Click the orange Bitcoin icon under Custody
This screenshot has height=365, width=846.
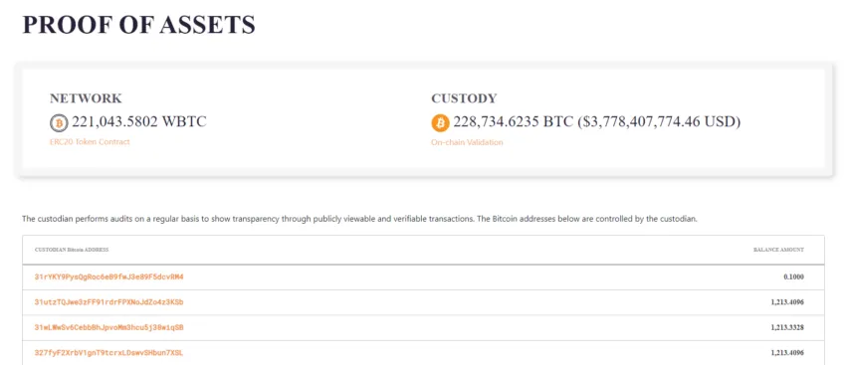pyautogui.click(x=440, y=123)
